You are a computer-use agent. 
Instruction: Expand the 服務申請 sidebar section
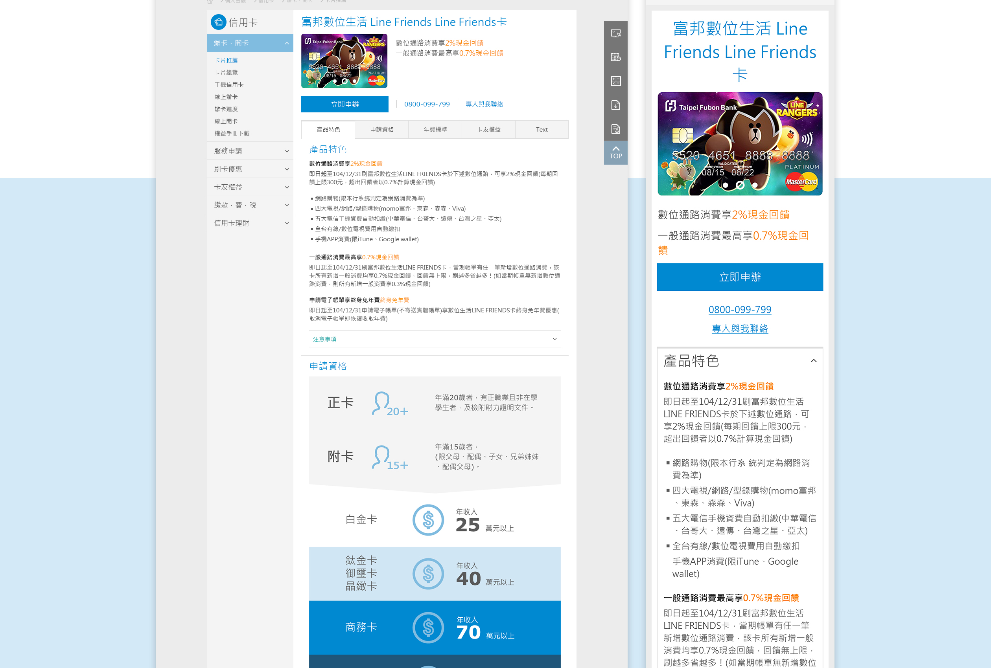(x=250, y=151)
